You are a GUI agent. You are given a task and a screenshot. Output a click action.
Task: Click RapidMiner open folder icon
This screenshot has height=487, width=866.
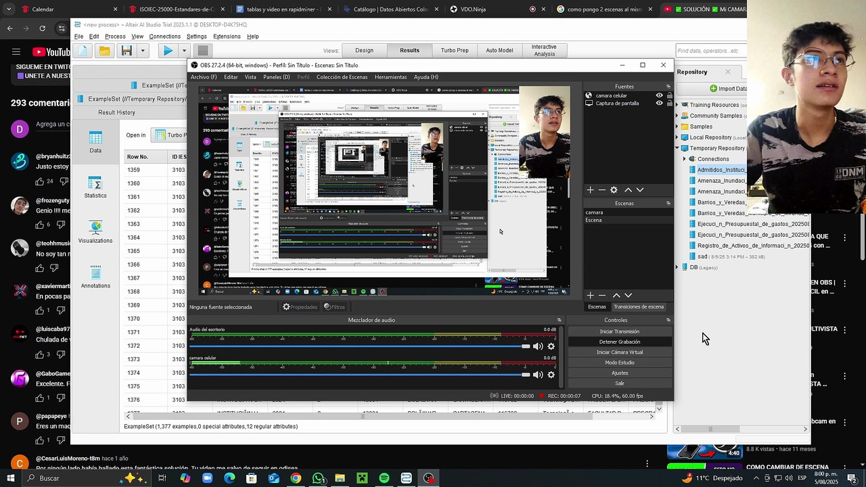(105, 51)
